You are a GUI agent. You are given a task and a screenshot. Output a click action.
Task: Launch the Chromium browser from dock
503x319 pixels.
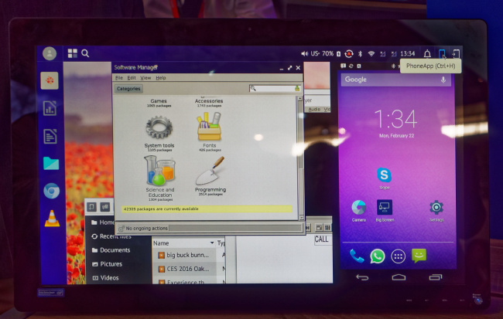[x=51, y=191]
